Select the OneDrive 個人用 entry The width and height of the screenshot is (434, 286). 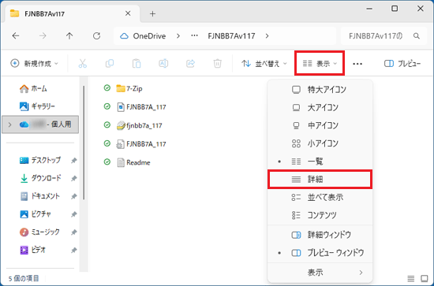pos(40,124)
